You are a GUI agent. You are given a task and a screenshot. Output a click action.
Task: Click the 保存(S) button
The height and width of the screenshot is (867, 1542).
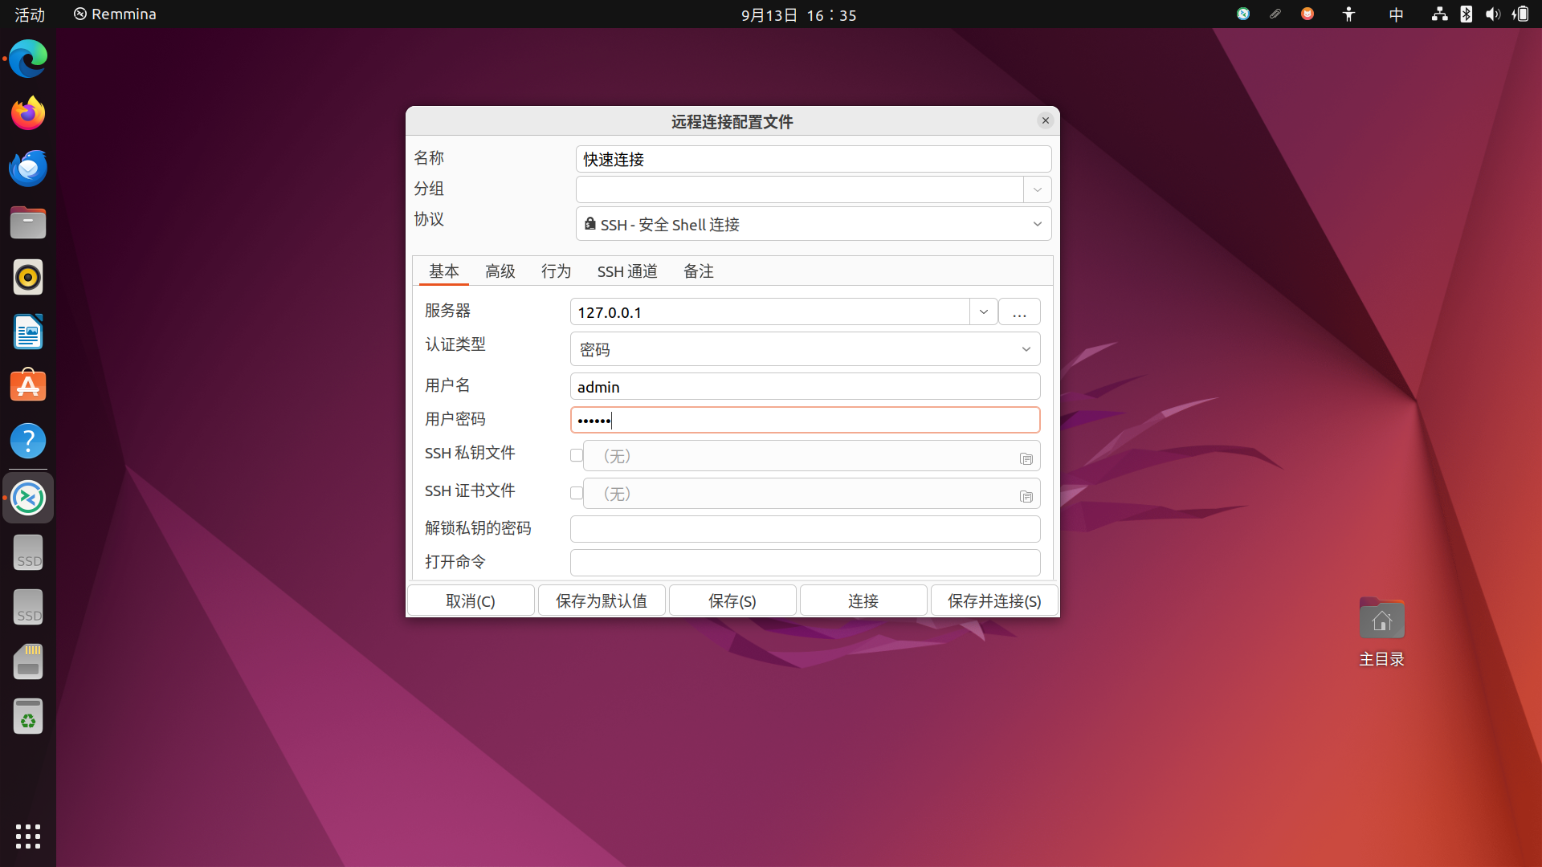[732, 600]
